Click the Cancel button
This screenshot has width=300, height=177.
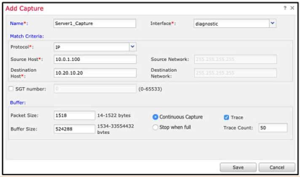[277, 167]
